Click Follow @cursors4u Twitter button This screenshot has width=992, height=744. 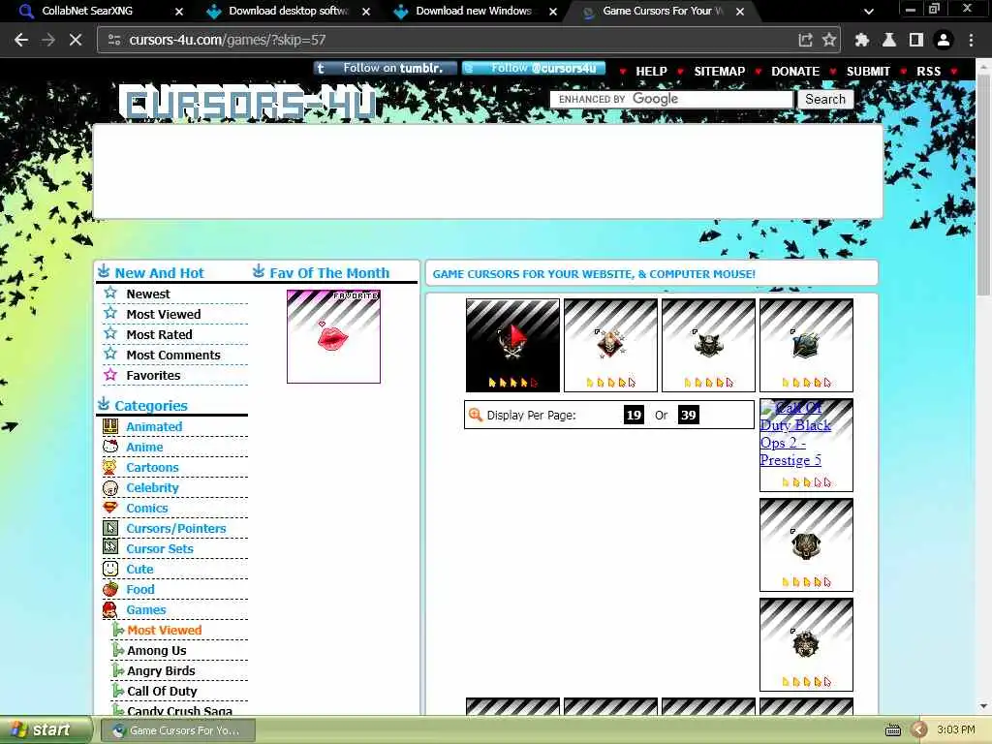534,69
